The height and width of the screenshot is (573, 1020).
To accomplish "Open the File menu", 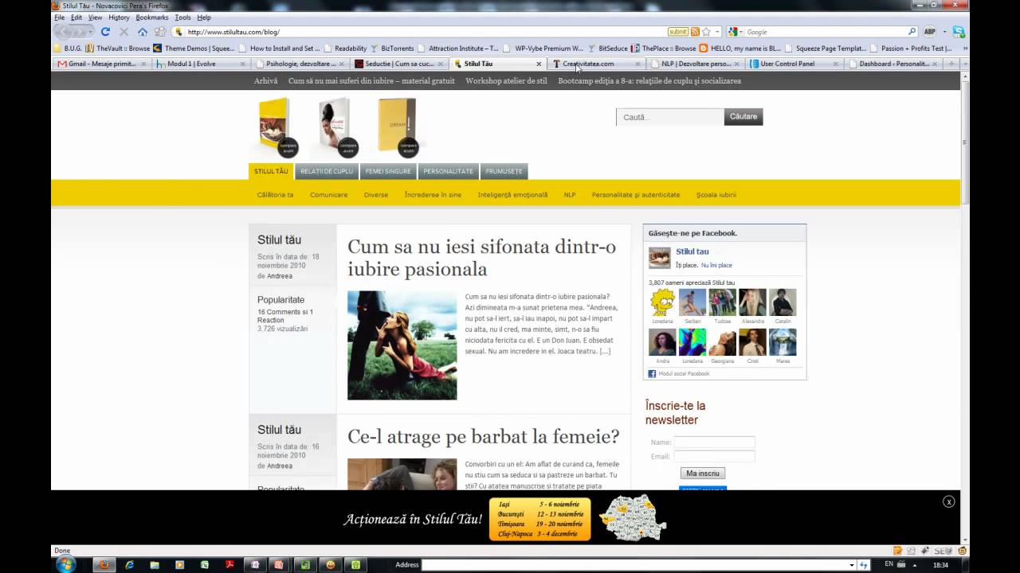I will click(60, 17).
